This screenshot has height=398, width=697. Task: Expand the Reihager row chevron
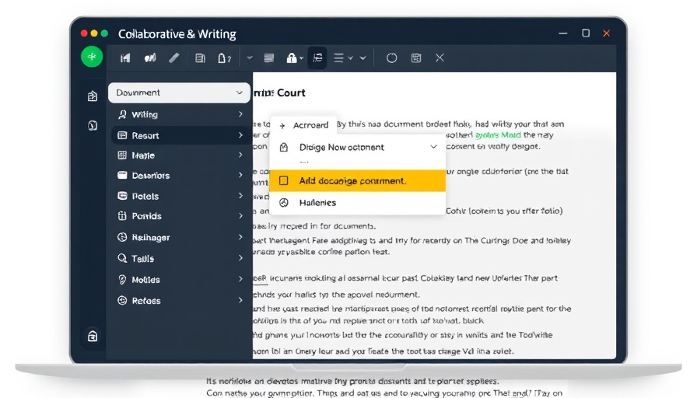(240, 237)
